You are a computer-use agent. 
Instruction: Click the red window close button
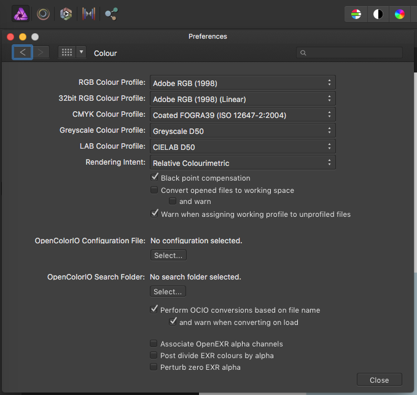coord(10,37)
